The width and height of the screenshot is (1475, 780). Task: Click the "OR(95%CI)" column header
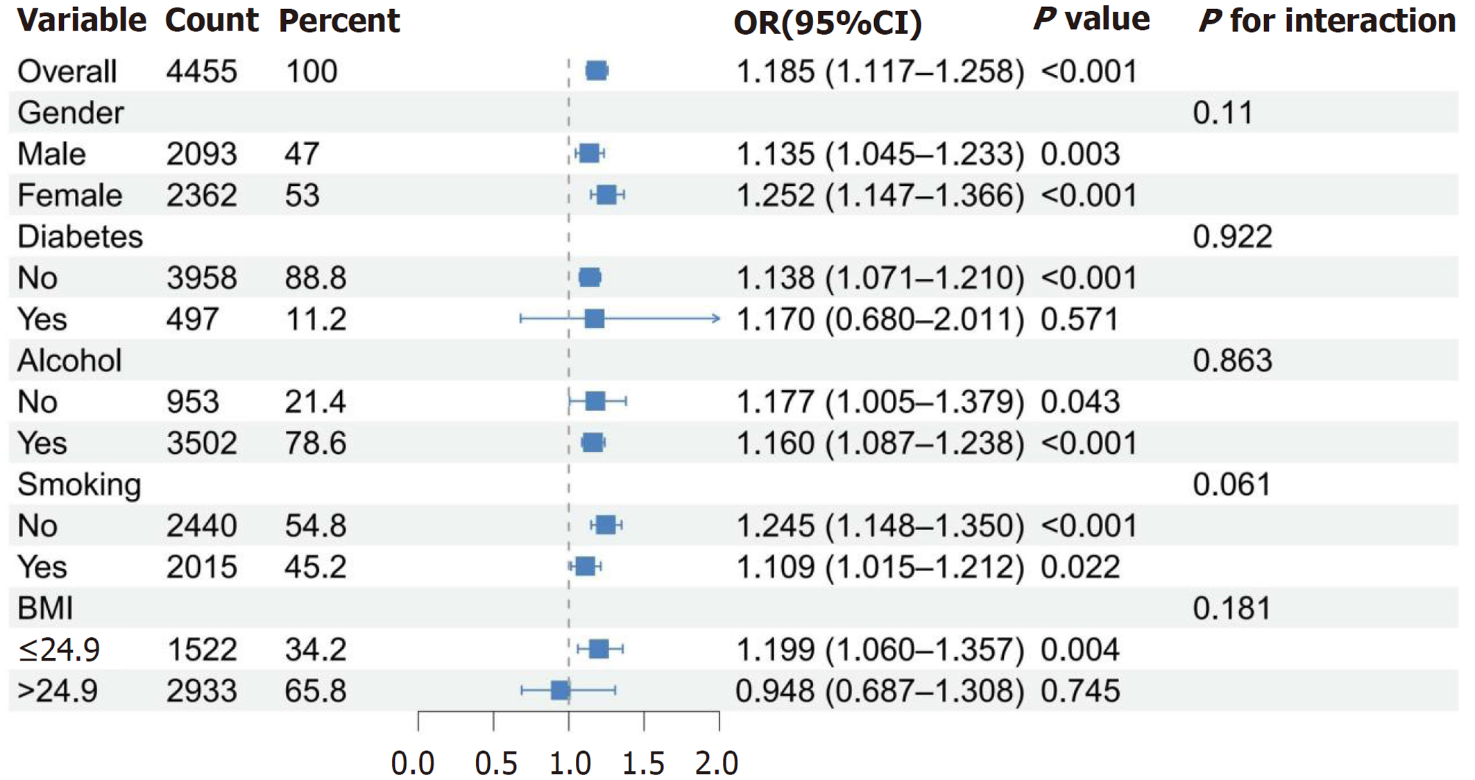click(x=827, y=24)
